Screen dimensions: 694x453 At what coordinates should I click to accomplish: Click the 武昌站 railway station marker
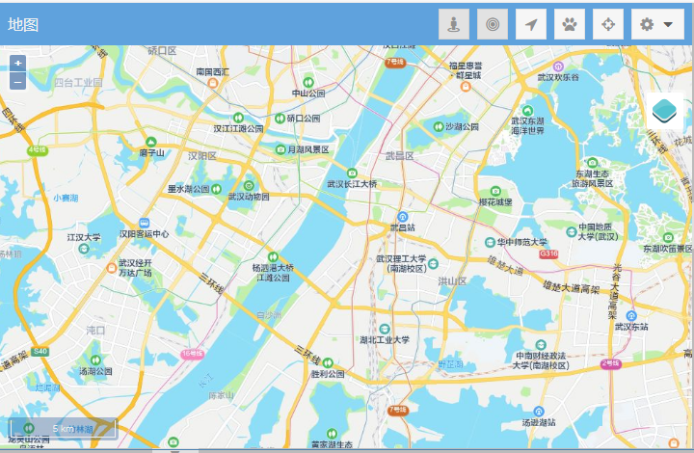[402, 216]
